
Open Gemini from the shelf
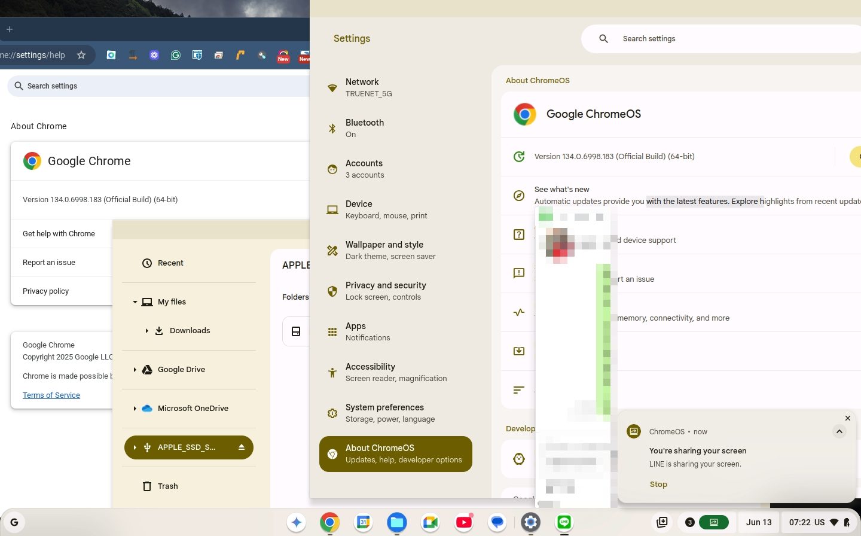tap(297, 522)
